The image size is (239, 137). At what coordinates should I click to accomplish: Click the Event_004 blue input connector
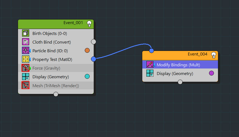(152, 51)
